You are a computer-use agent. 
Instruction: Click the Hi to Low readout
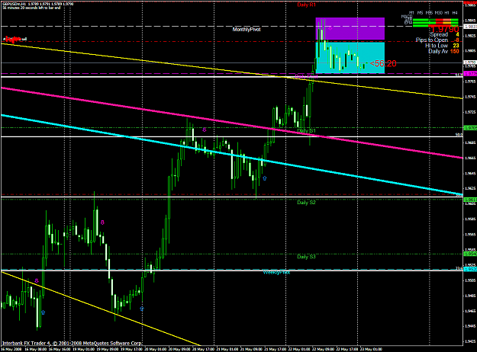coord(442,46)
